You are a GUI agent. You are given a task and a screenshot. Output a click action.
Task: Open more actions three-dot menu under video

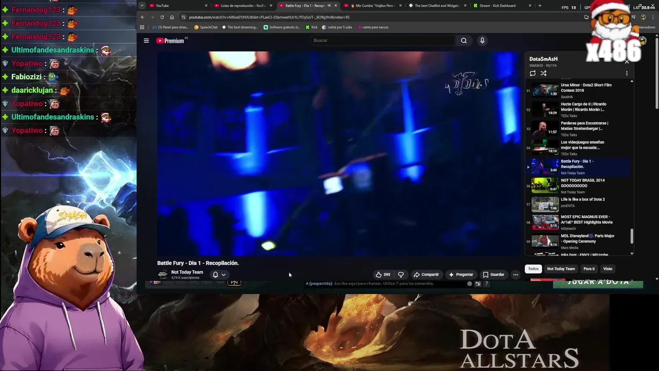[515, 275]
